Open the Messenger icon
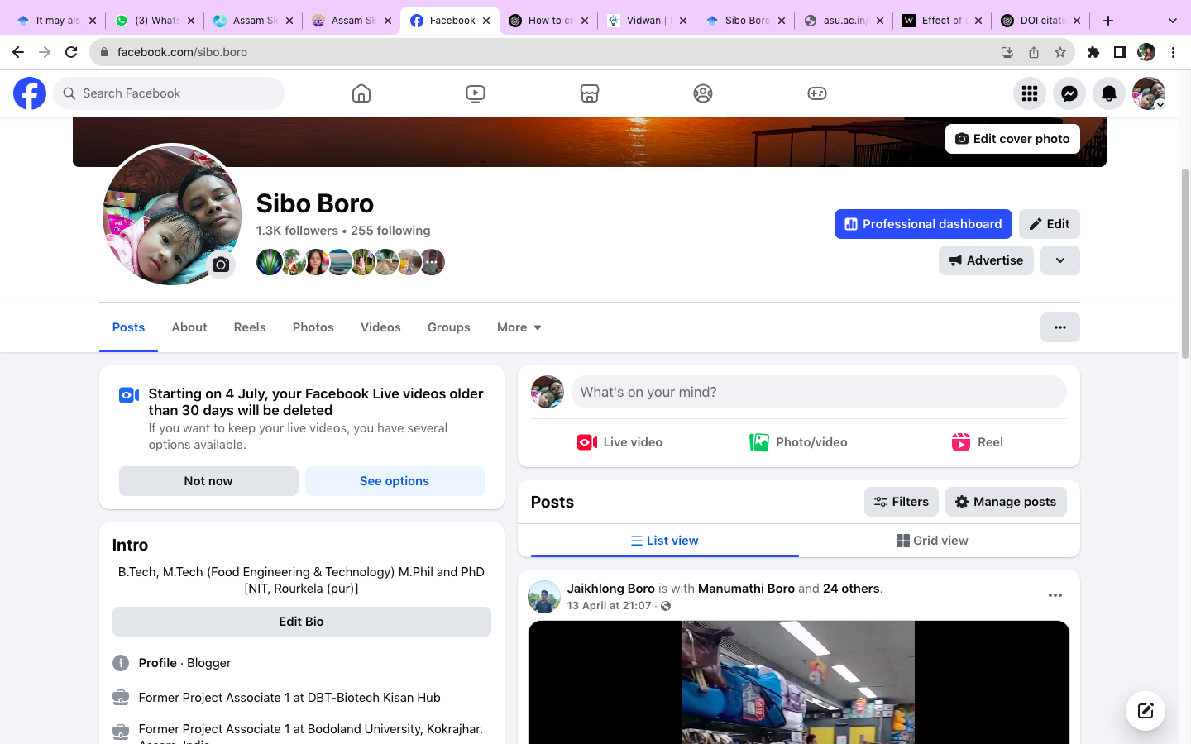This screenshot has height=744, width=1191. 1069,93
